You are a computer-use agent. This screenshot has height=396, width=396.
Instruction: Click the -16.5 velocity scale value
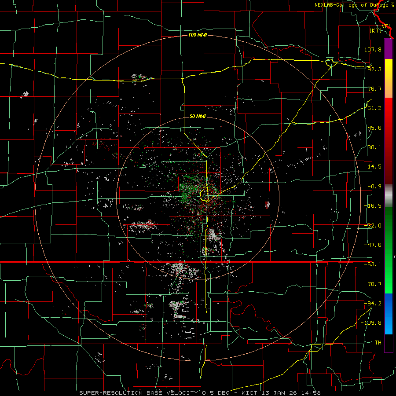[x=373, y=206]
